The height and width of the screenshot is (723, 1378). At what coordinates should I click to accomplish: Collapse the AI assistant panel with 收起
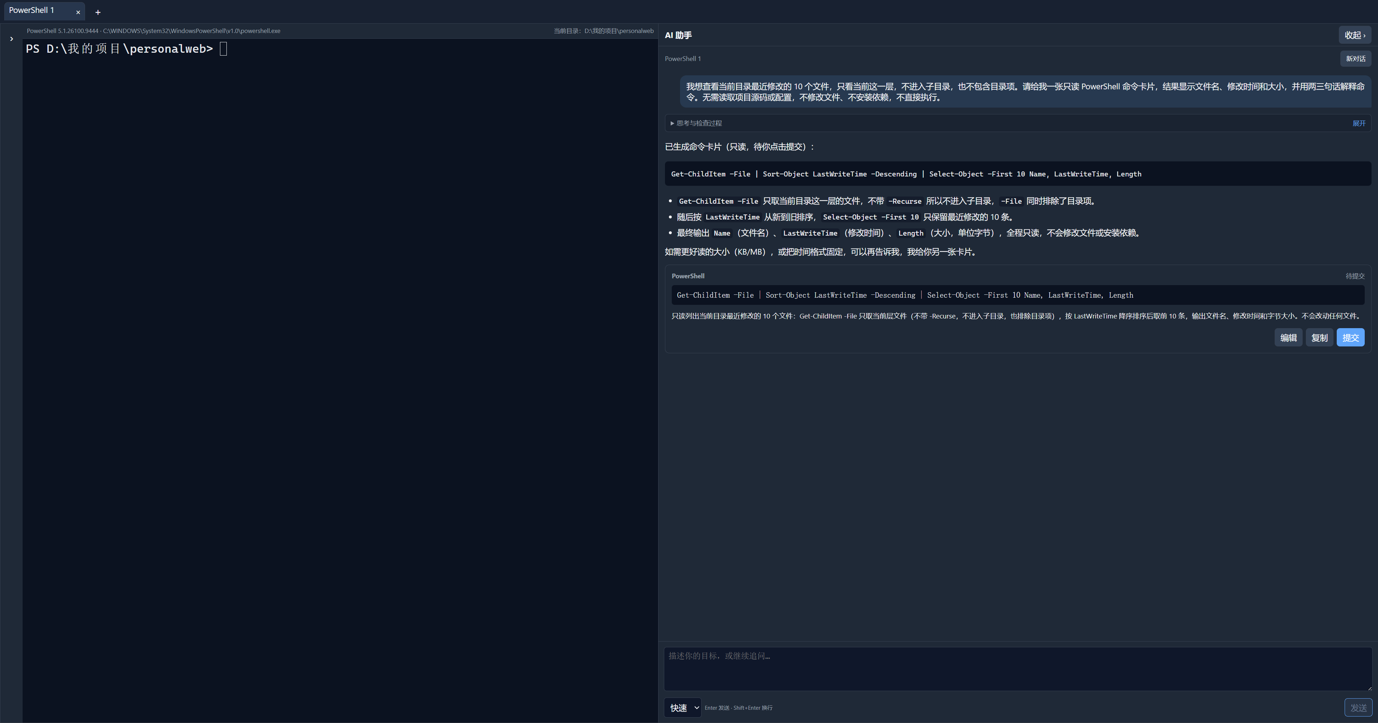1354,35
